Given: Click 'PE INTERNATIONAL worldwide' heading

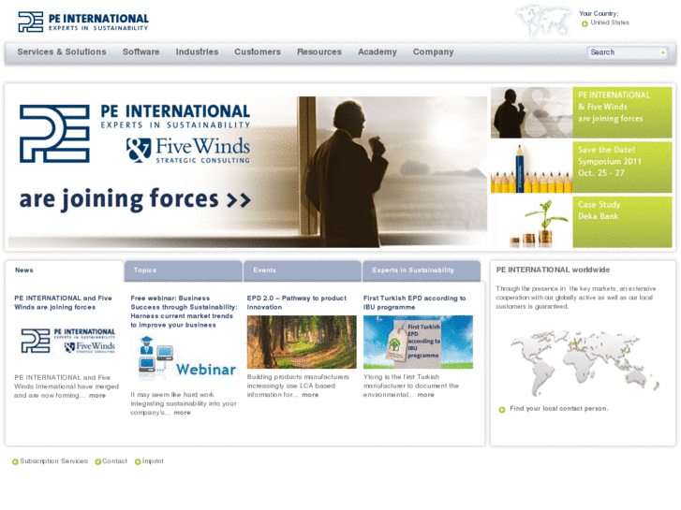Looking at the screenshot, I should [553, 270].
